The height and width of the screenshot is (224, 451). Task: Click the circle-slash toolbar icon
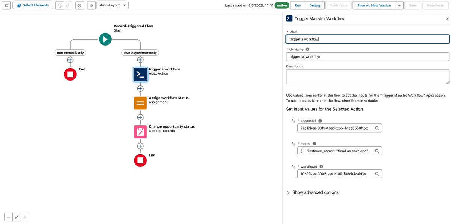tap(80, 6)
